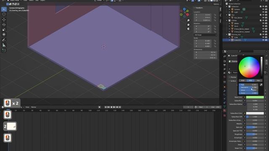
Task: Expand the Cube.001 item in outliner
Action: 229,40
